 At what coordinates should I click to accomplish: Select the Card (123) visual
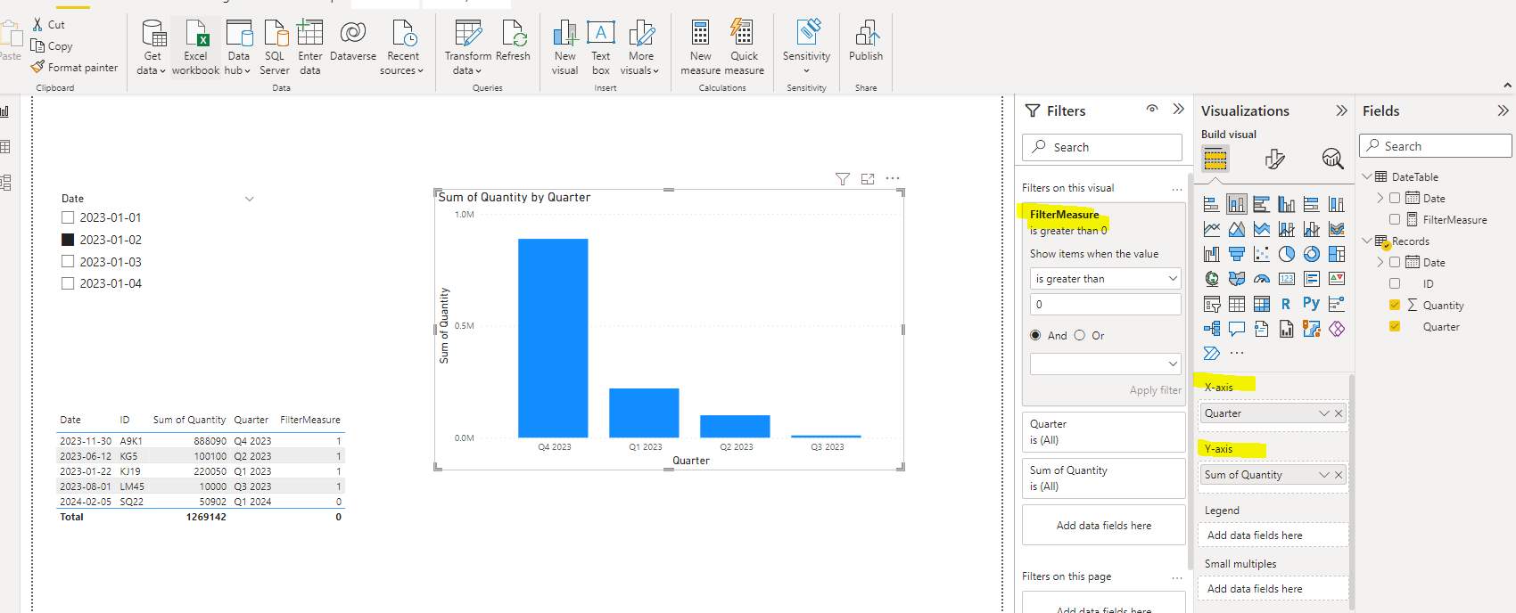1286,279
